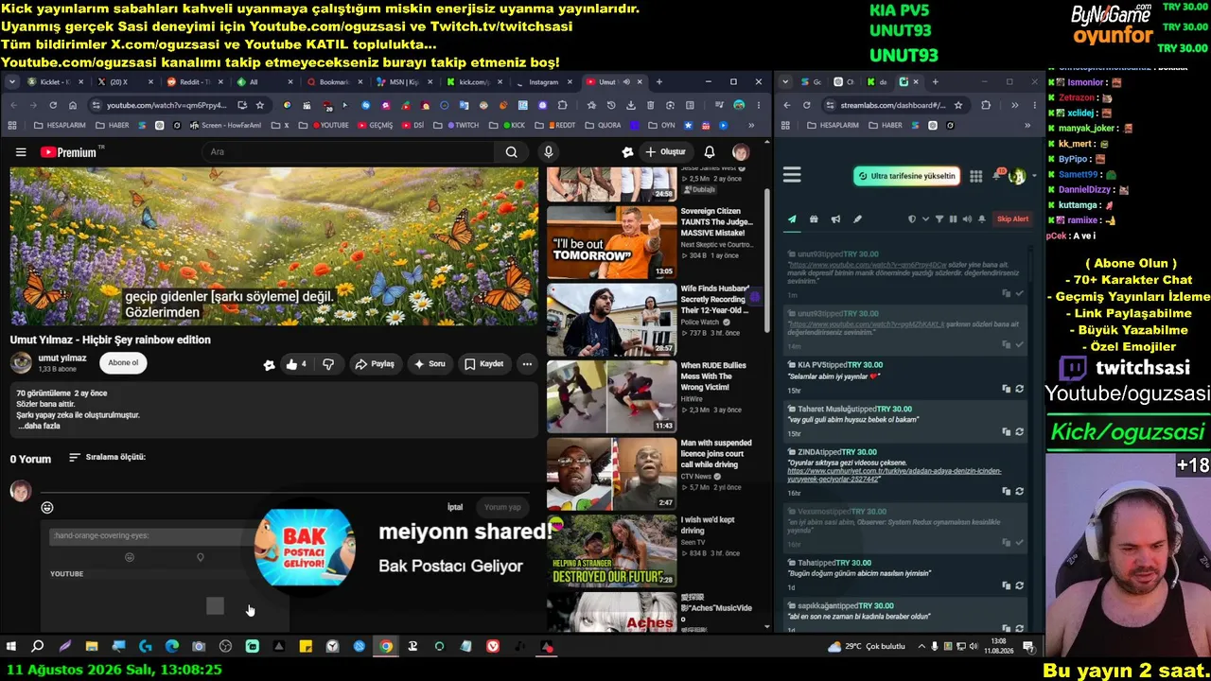Mute system volume from the tray speaker
The width and height of the screenshot is (1211, 681).
coord(974,647)
